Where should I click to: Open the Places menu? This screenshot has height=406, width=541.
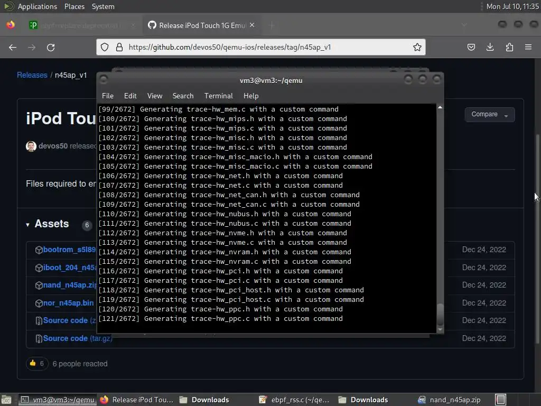point(74,6)
